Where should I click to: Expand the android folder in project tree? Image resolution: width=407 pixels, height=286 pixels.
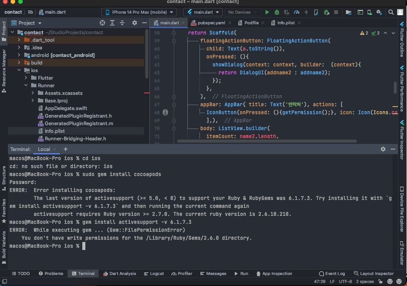[x=19, y=55]
